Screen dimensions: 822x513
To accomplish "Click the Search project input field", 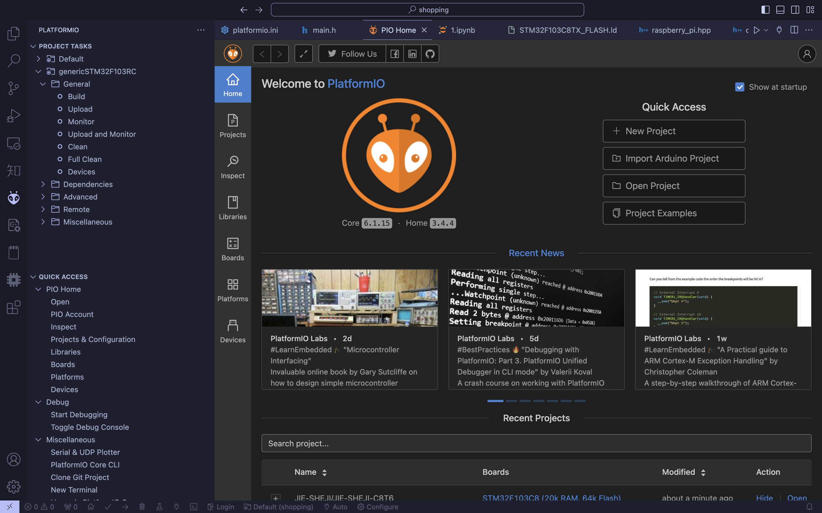I will point(536,443).
